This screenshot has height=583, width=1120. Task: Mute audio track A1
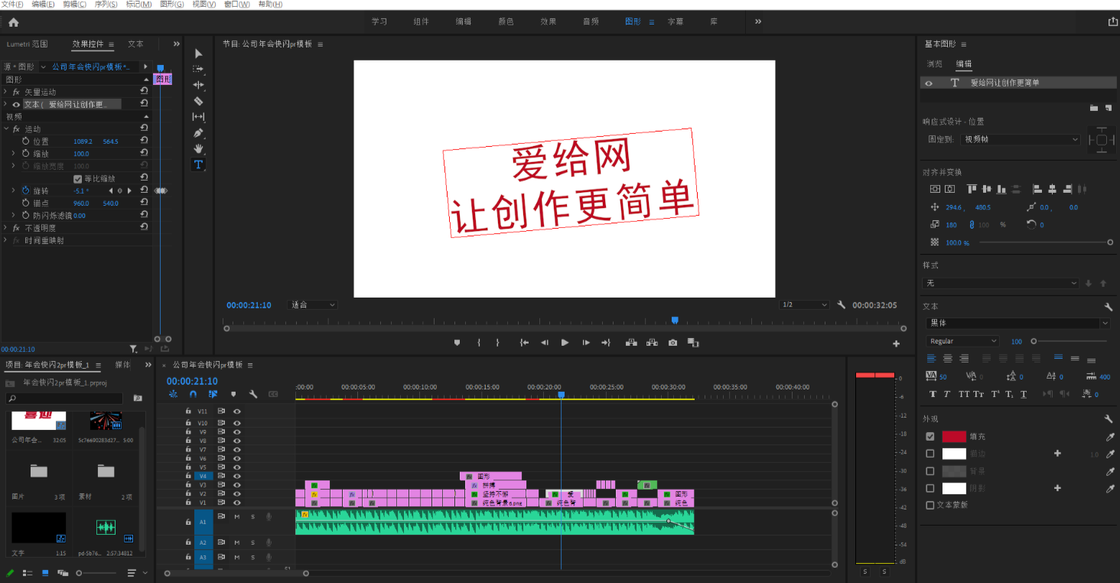237,516
